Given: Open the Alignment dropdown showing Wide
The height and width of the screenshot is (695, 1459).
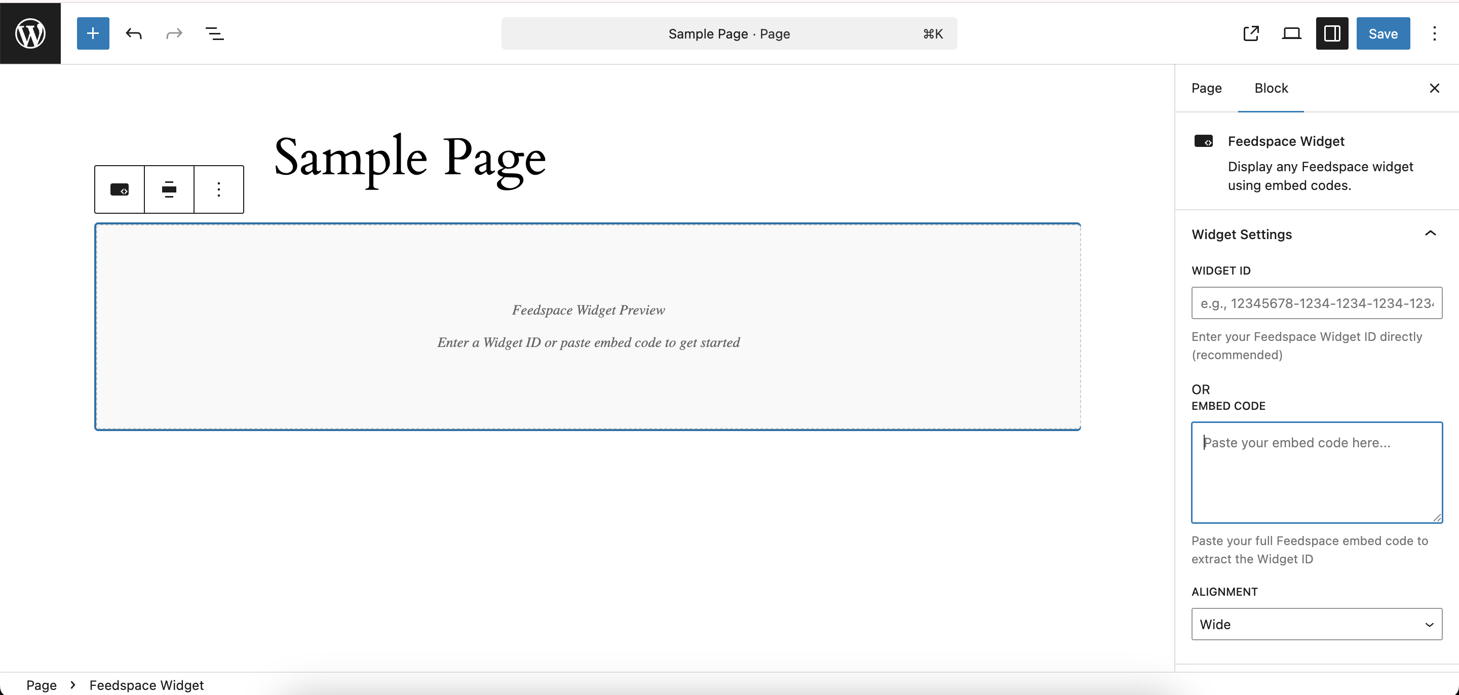Looking at the screenshot, I should tap(1316, 624).
